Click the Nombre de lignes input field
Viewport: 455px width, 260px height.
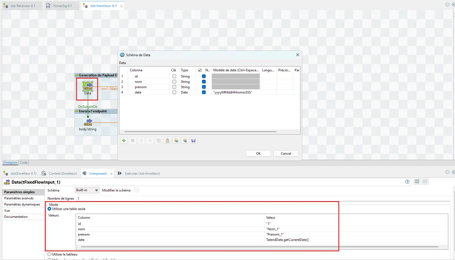pyautogui.click(x=262, y=199)
